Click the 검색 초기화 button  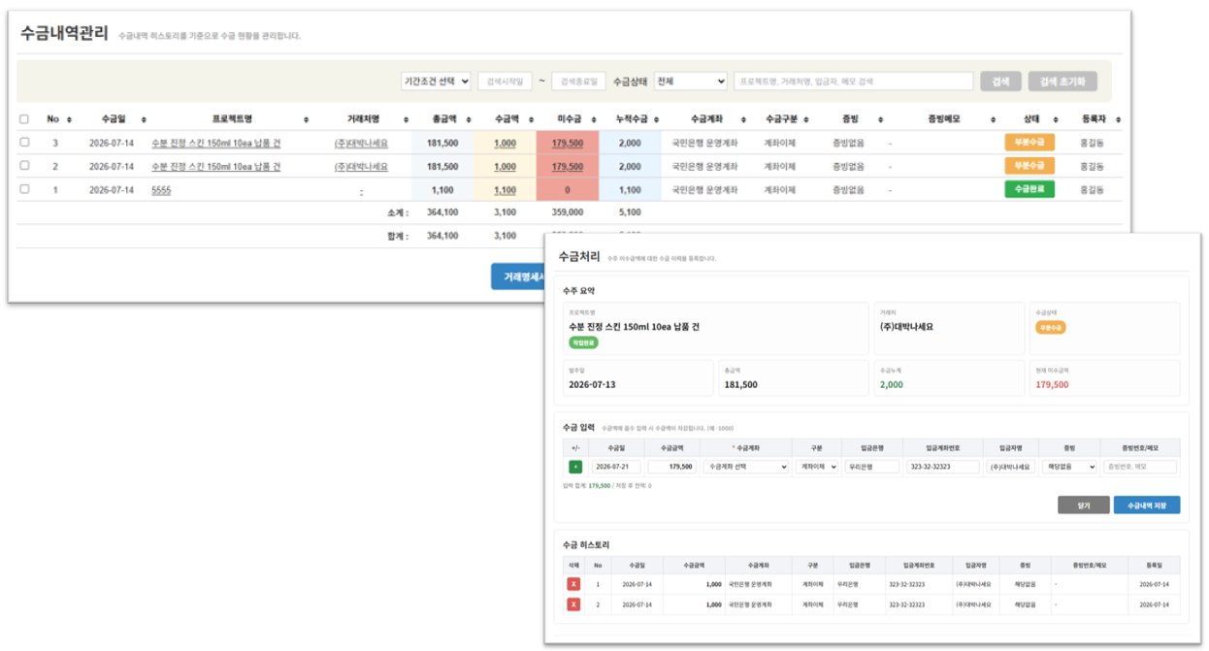pos(1063,81)
